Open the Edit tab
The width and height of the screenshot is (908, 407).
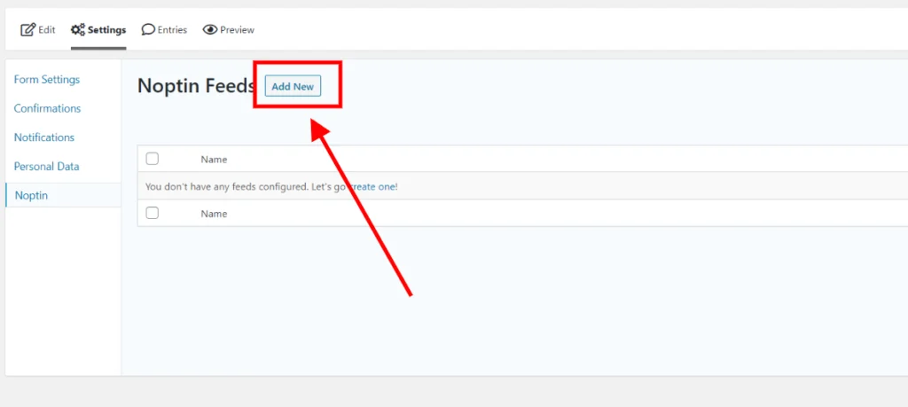click(x=38, y=30)
